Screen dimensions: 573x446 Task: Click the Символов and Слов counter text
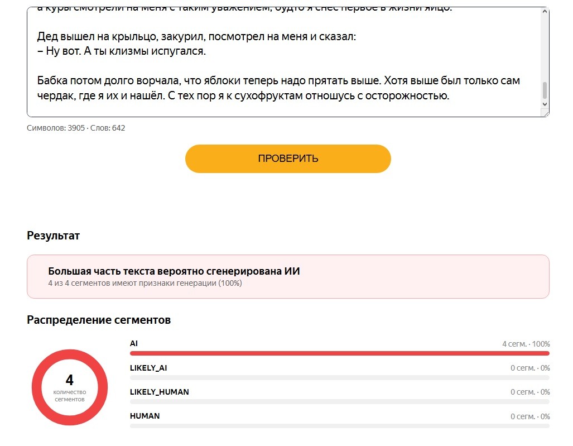click(76, 128)
